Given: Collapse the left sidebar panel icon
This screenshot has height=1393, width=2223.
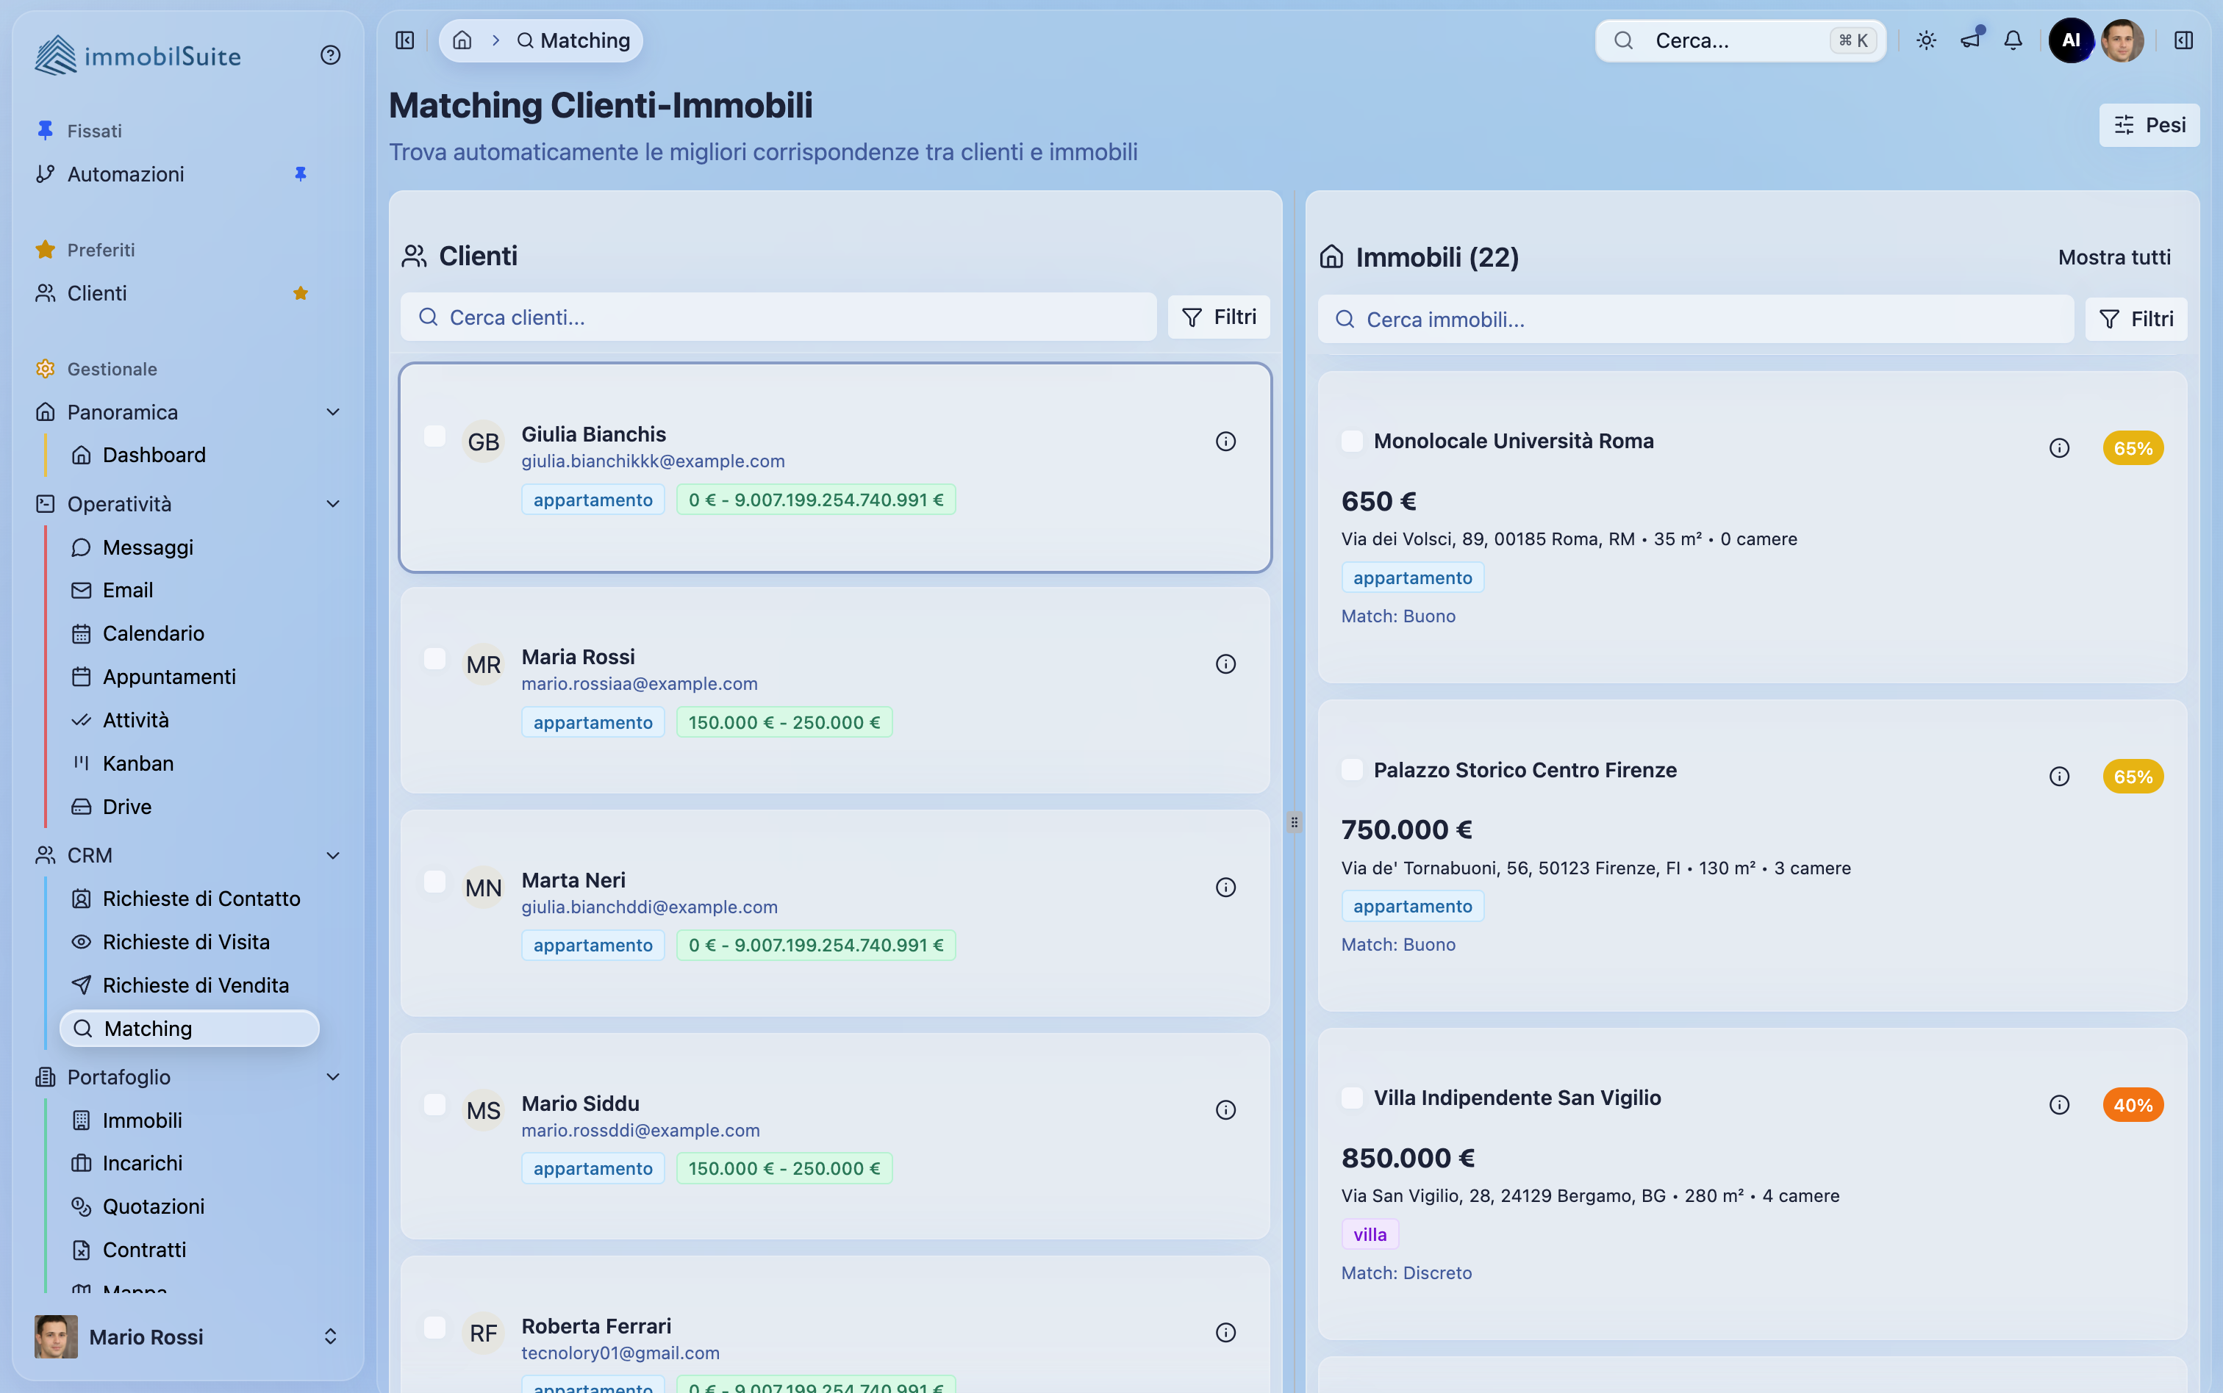Looking at the screenshot, I should (404, 40).
